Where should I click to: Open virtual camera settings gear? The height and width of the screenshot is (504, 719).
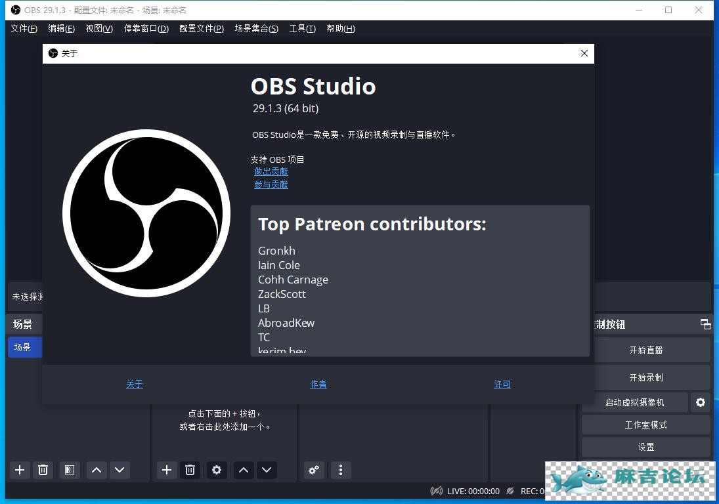(700, 402)
